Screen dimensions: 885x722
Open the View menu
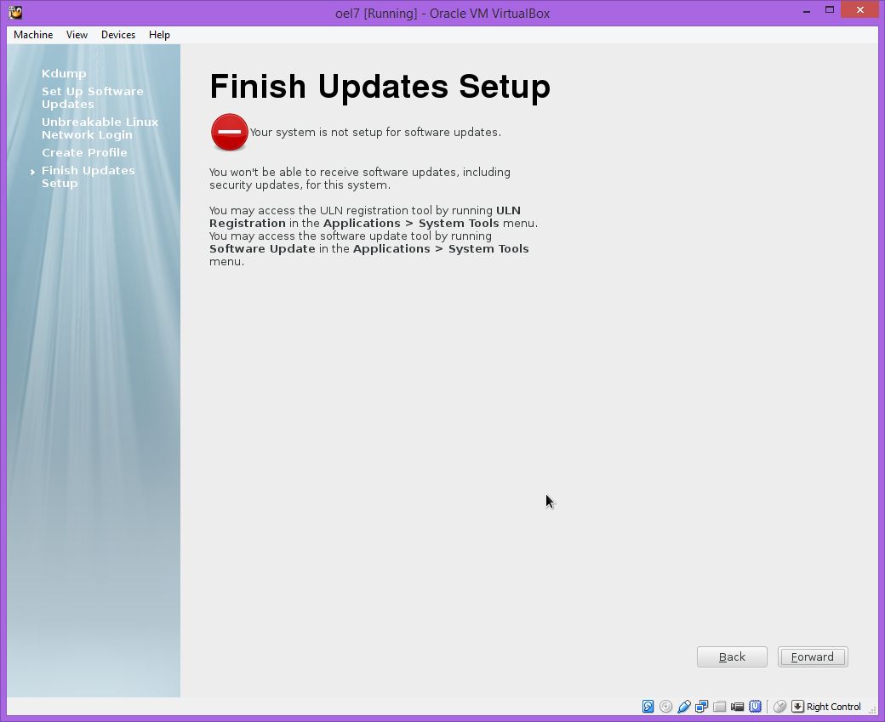click(x=77, y=35)
